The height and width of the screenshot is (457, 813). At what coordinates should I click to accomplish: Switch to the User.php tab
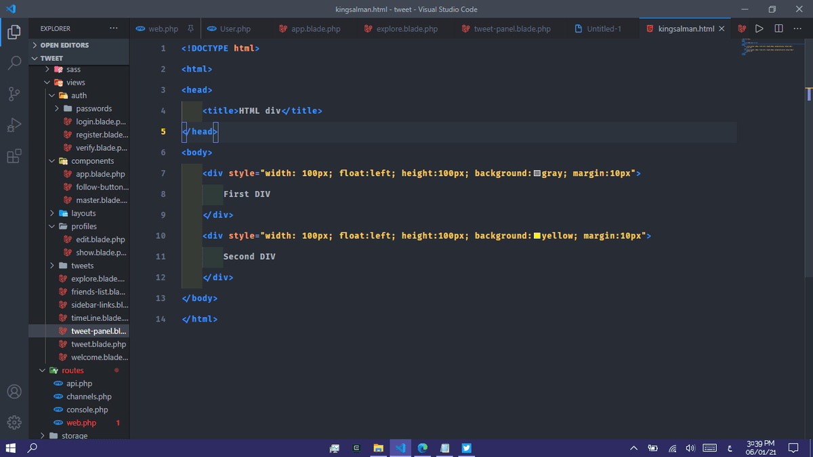point(234,29)
